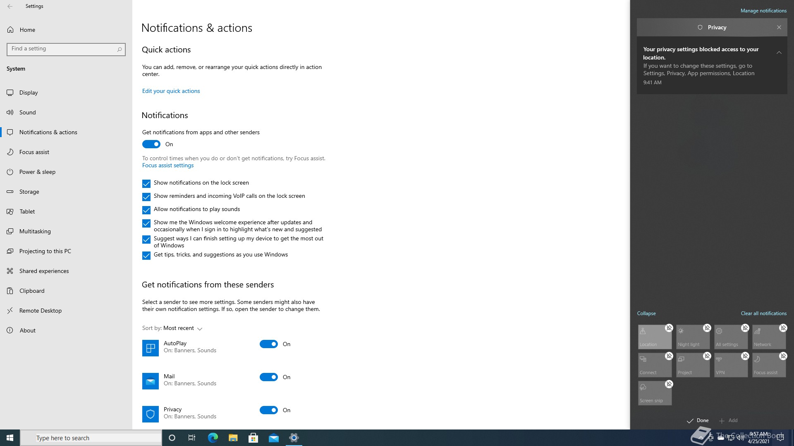This screenshot has height=446, width=794.
Task: Unpin the Network quick action
Action: click(783, 328)
